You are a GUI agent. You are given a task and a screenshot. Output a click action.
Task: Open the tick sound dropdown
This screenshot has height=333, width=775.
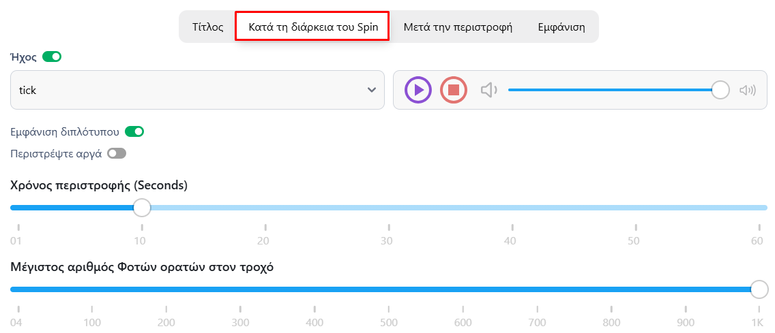(x=197, y=90)
